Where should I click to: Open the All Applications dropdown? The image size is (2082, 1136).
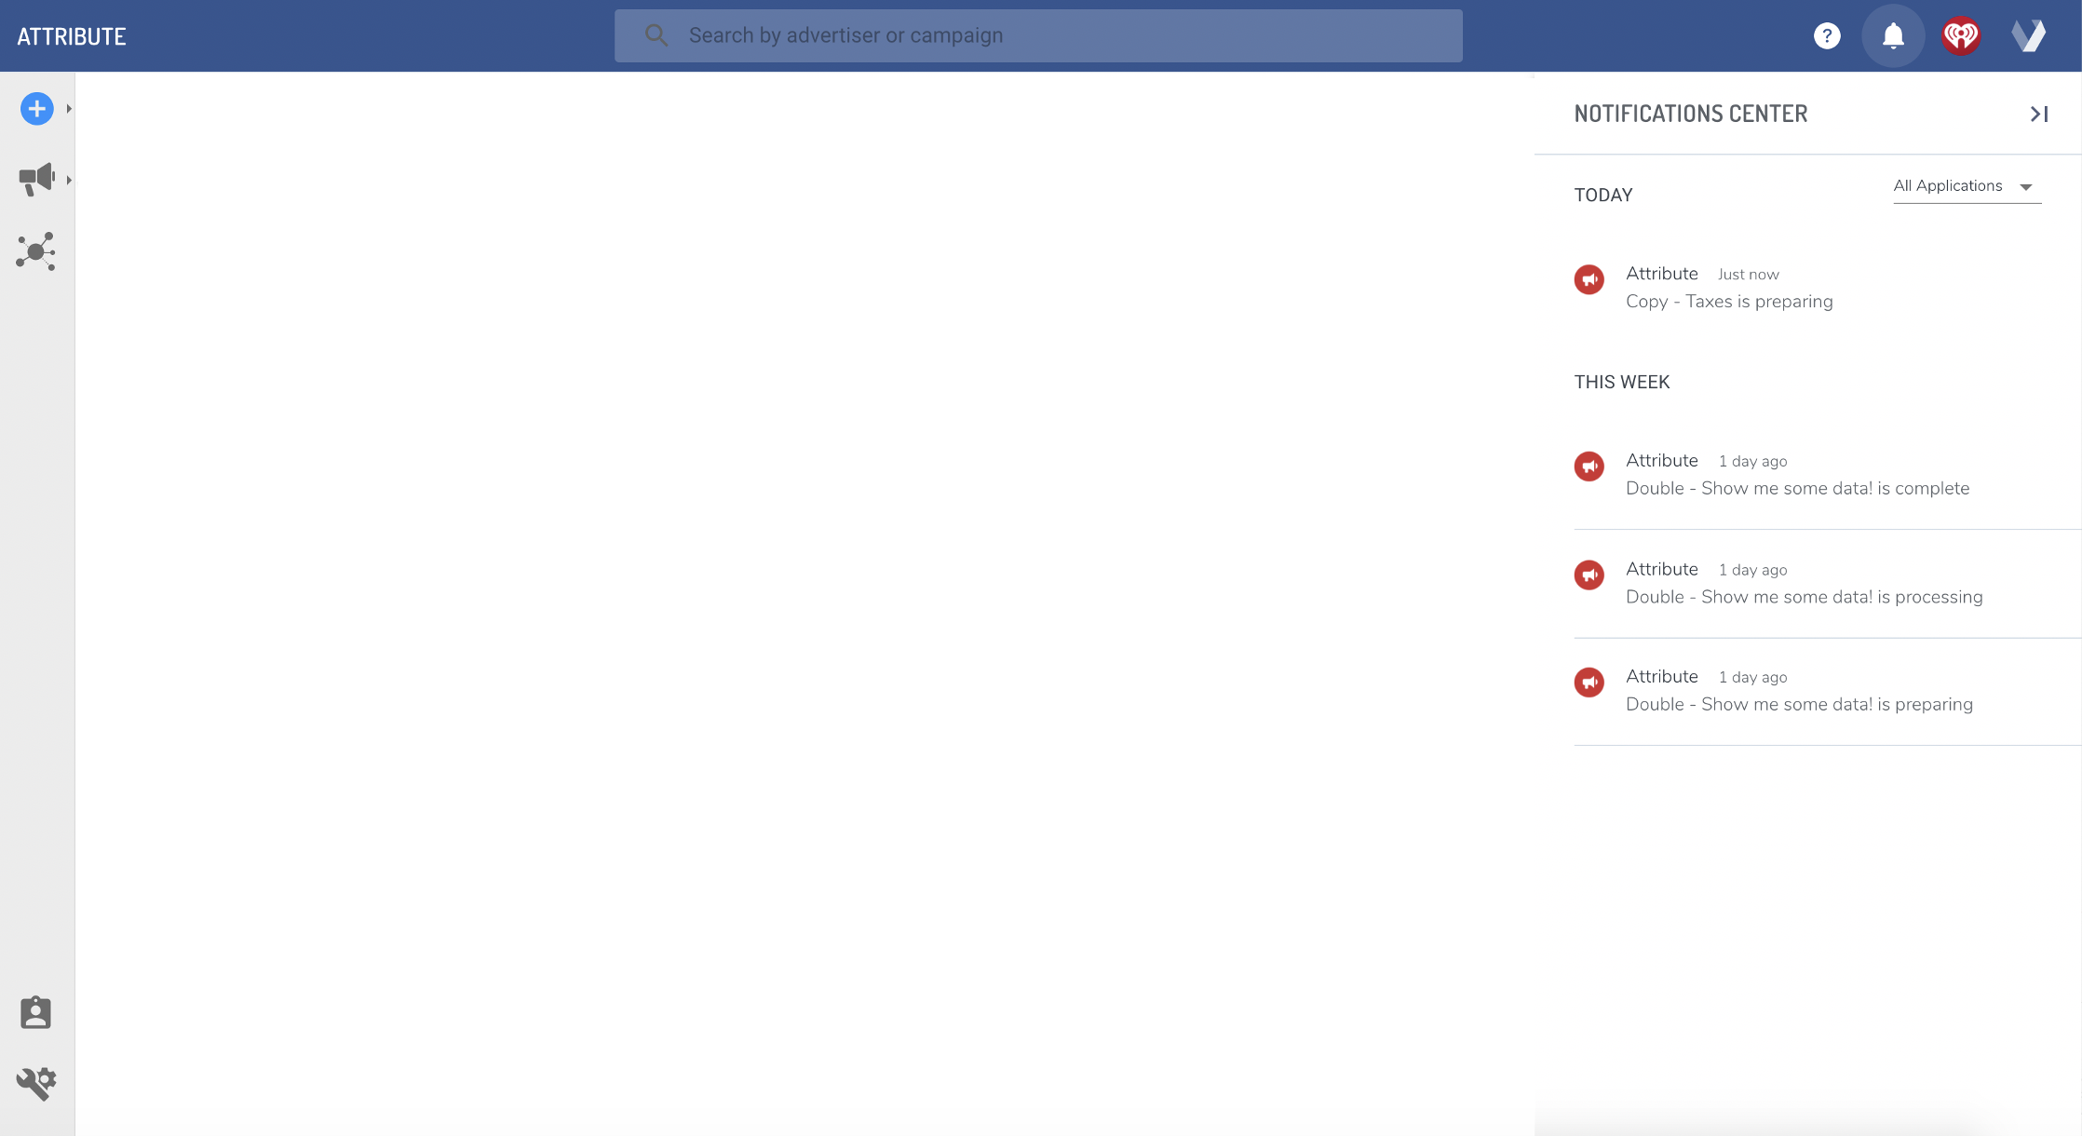click(x=1966, y=186)
